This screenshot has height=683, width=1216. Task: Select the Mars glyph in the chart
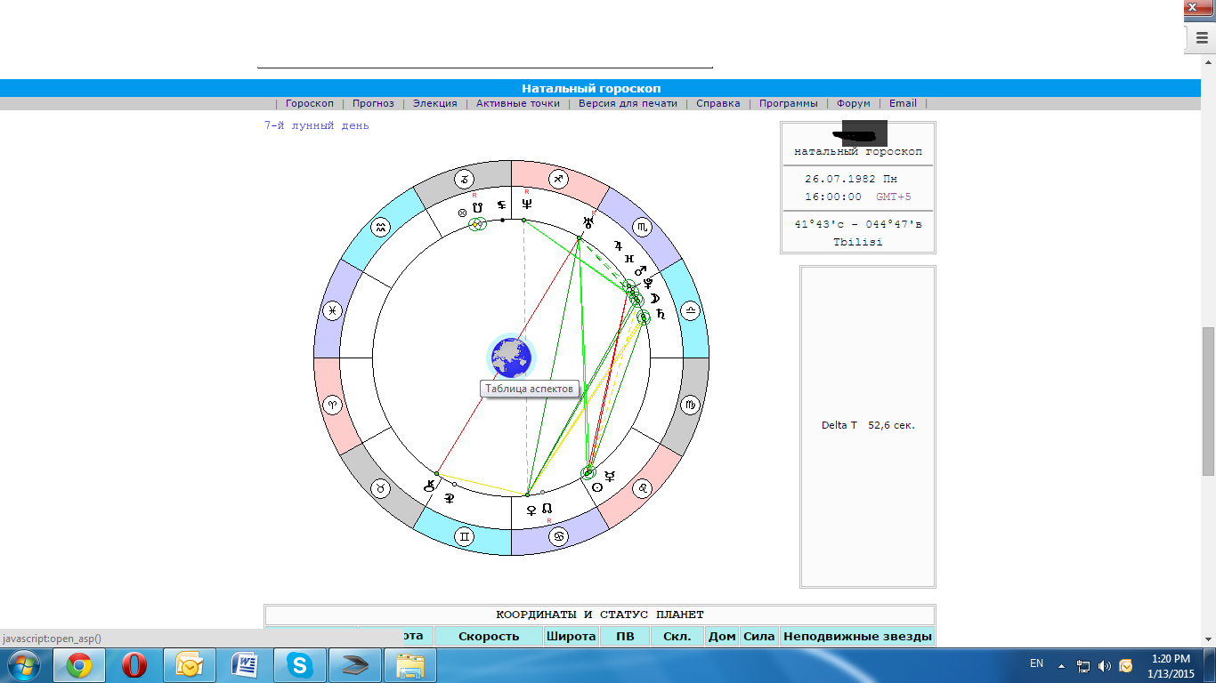coord(640,270)
